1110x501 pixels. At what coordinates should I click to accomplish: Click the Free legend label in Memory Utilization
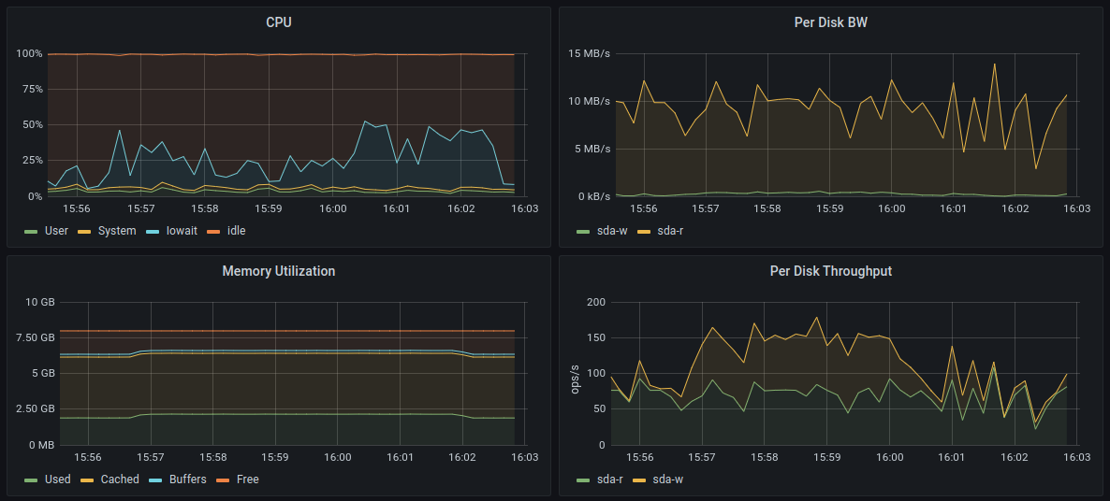pyautogui.click(x=247, y=480)
